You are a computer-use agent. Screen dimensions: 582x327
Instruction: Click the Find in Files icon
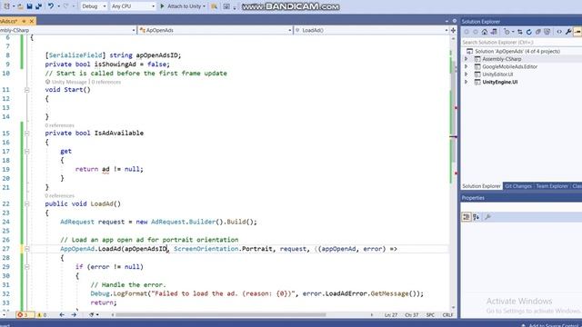coord(215,6)
